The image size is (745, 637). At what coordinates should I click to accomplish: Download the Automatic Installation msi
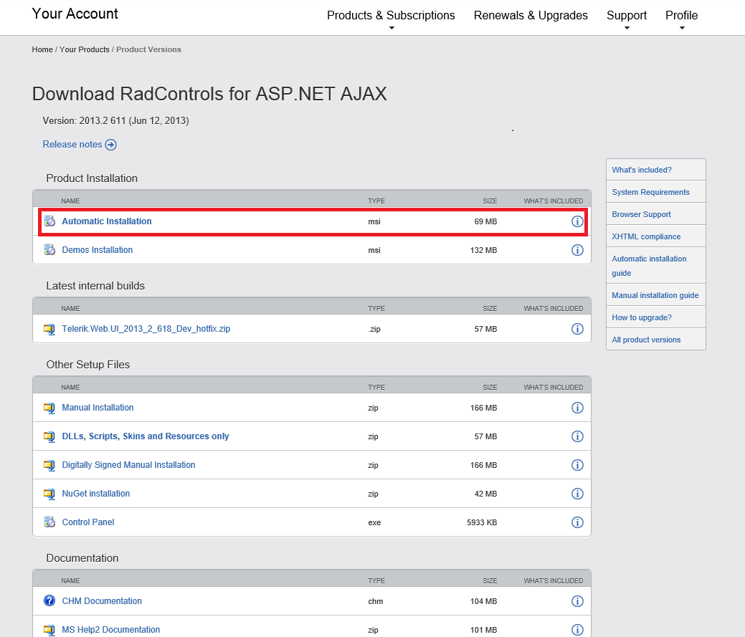107,221
